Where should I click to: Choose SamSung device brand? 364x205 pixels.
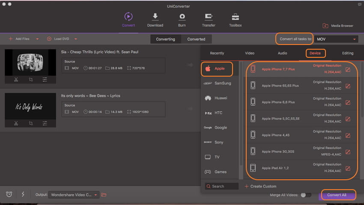coord(220,83)
